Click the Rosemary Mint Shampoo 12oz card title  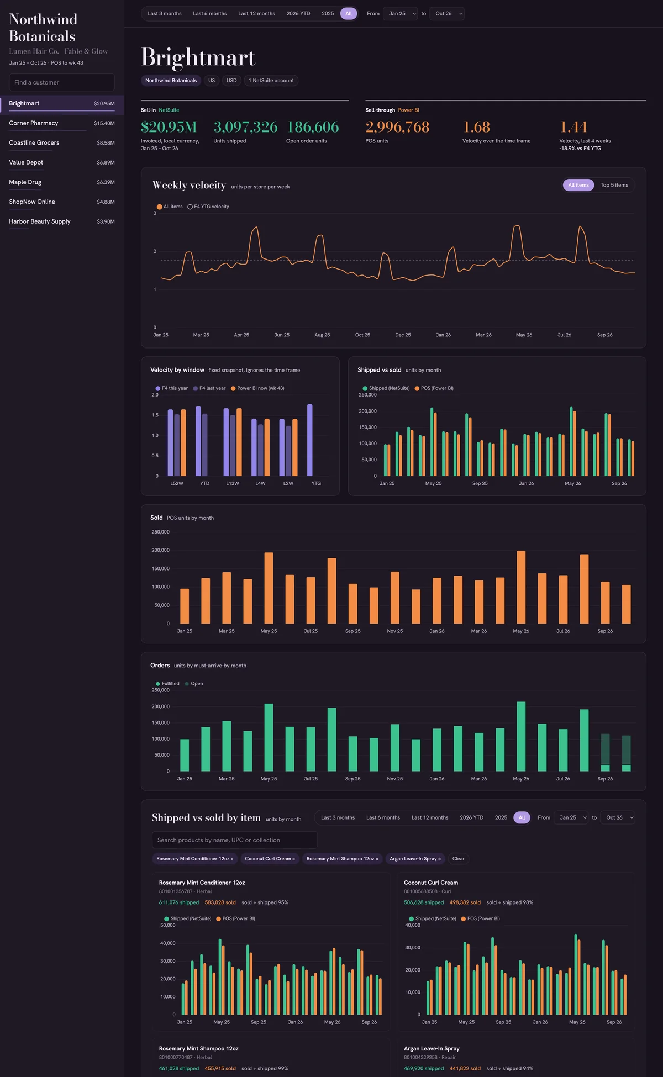(x=199, y=1049)
